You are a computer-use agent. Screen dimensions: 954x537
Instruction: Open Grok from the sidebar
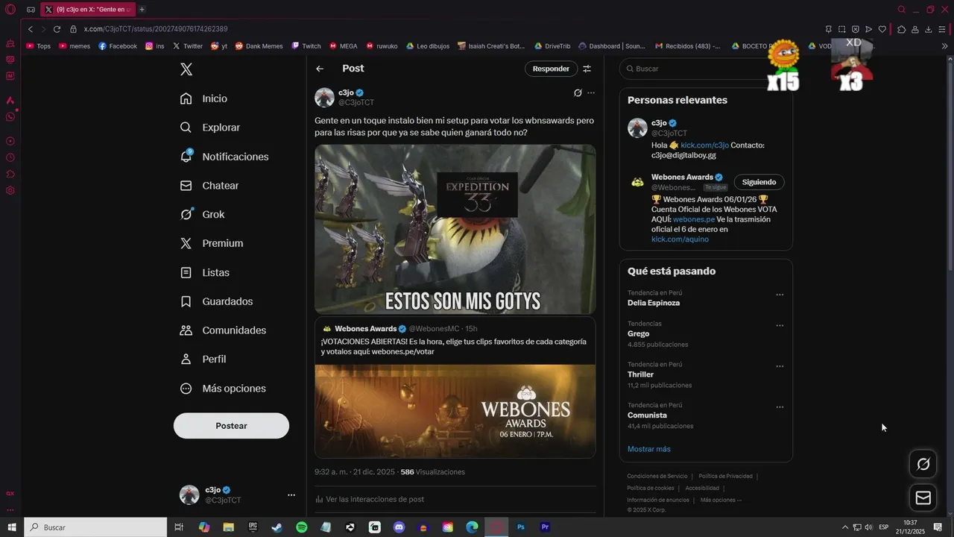pos(202,214)
